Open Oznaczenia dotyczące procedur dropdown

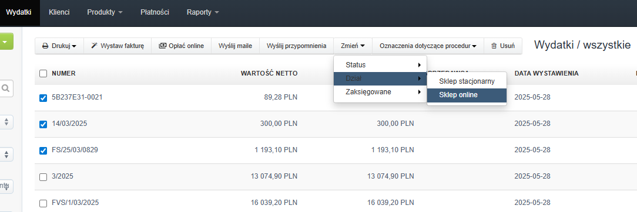pyautogui.click(x=428, y=46)
